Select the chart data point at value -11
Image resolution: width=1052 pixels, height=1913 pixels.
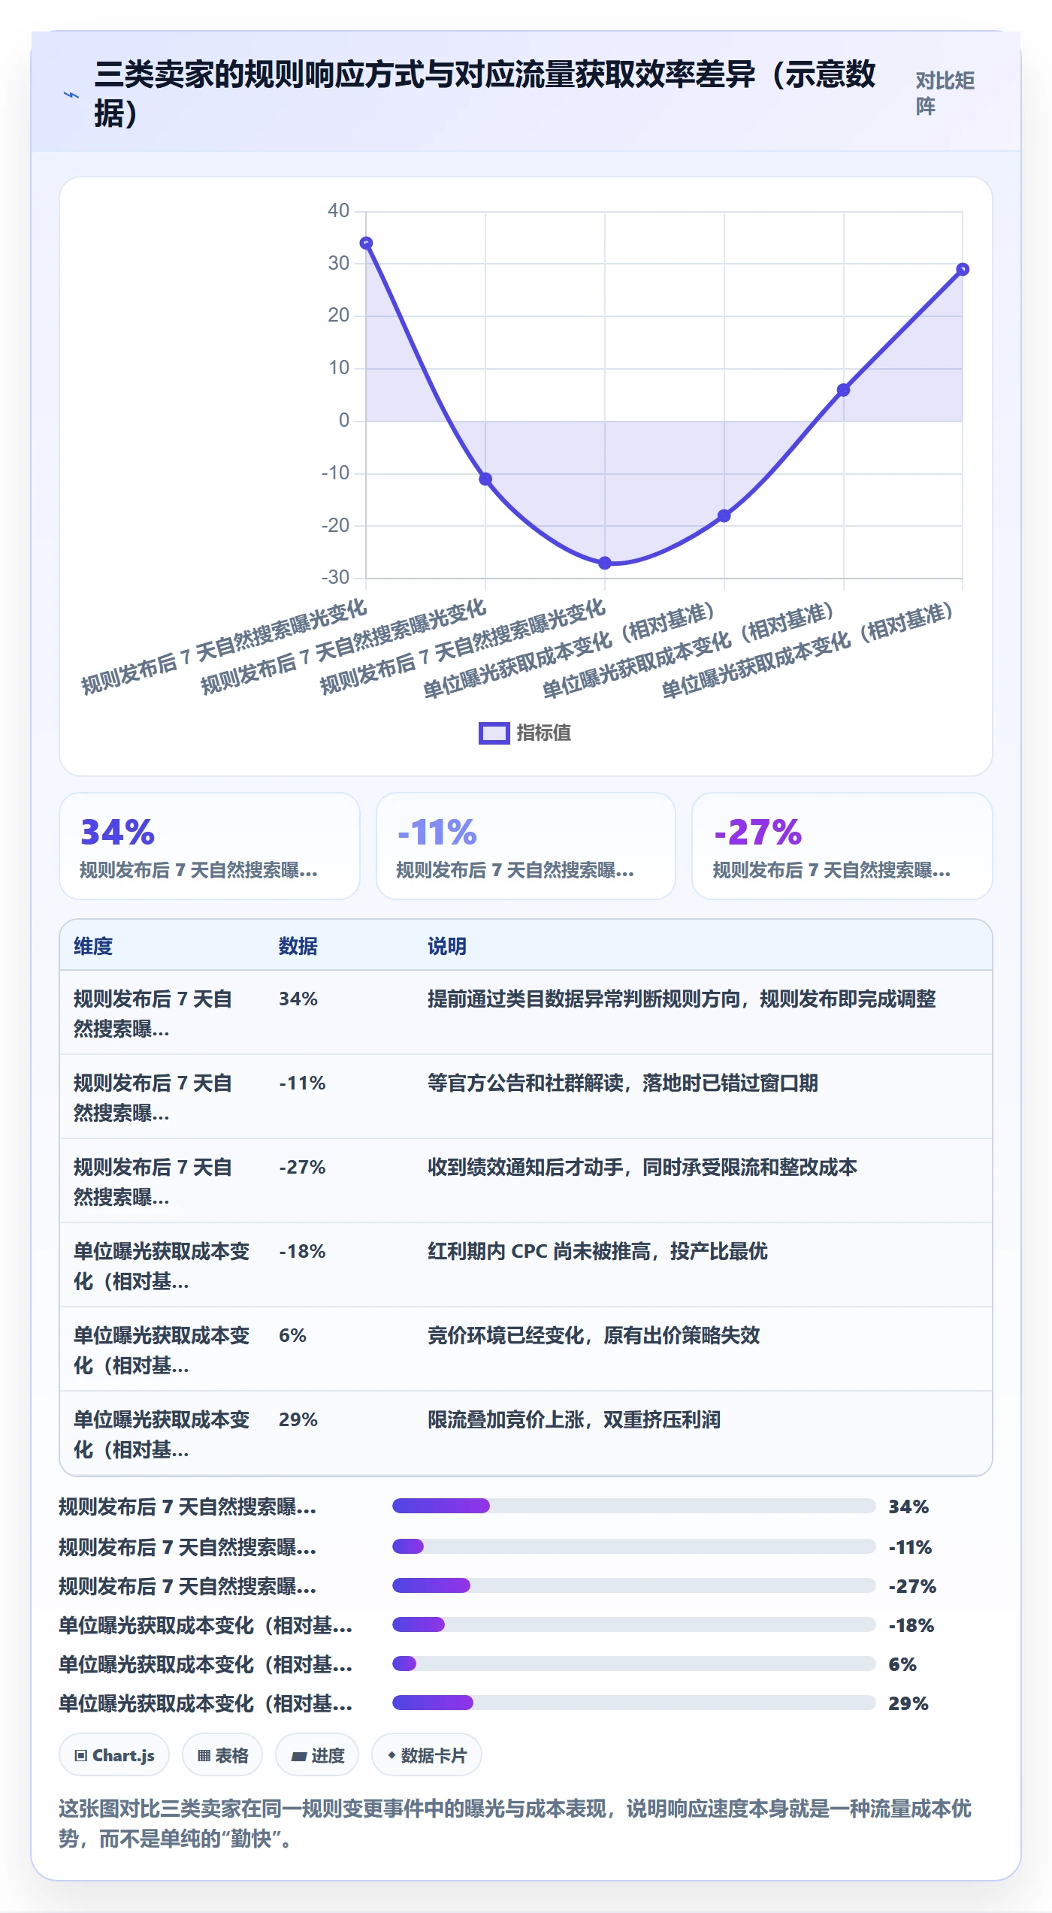point(485,479)
